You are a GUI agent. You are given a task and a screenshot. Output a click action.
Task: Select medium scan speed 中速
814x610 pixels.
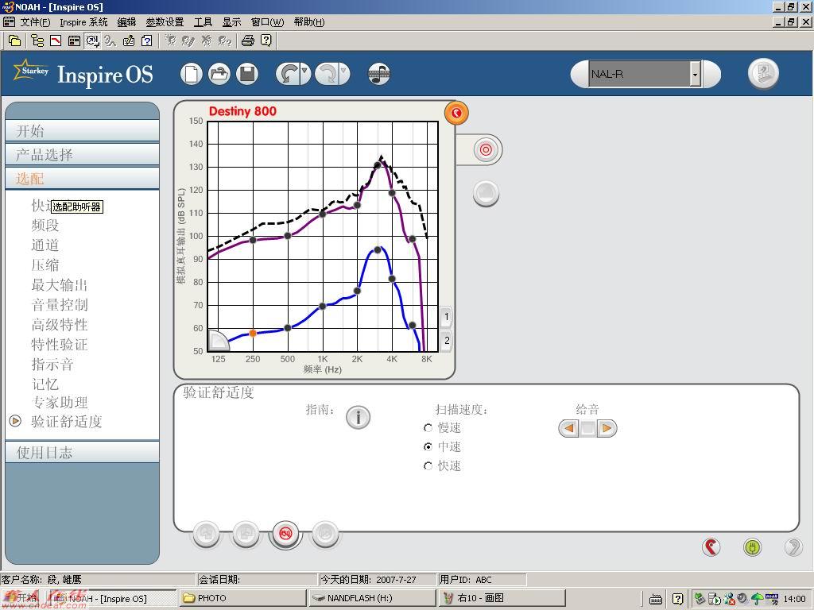click(428, 446)
